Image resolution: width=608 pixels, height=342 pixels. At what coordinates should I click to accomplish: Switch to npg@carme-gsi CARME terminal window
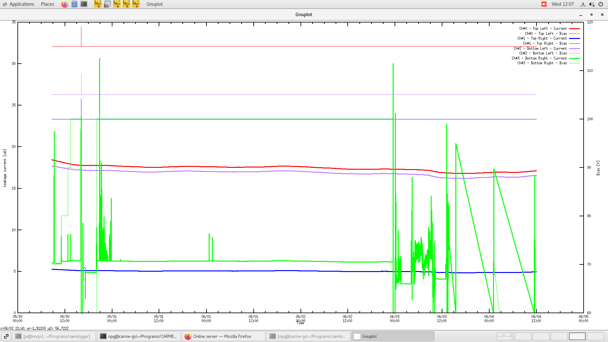click(x=139, y=336)
